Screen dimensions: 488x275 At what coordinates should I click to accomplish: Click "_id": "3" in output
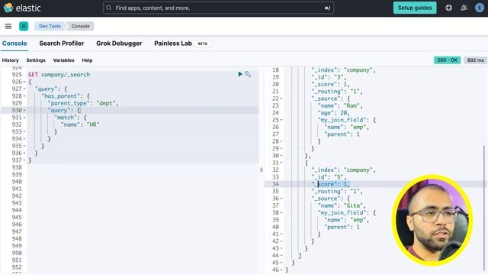coord(329,77)
